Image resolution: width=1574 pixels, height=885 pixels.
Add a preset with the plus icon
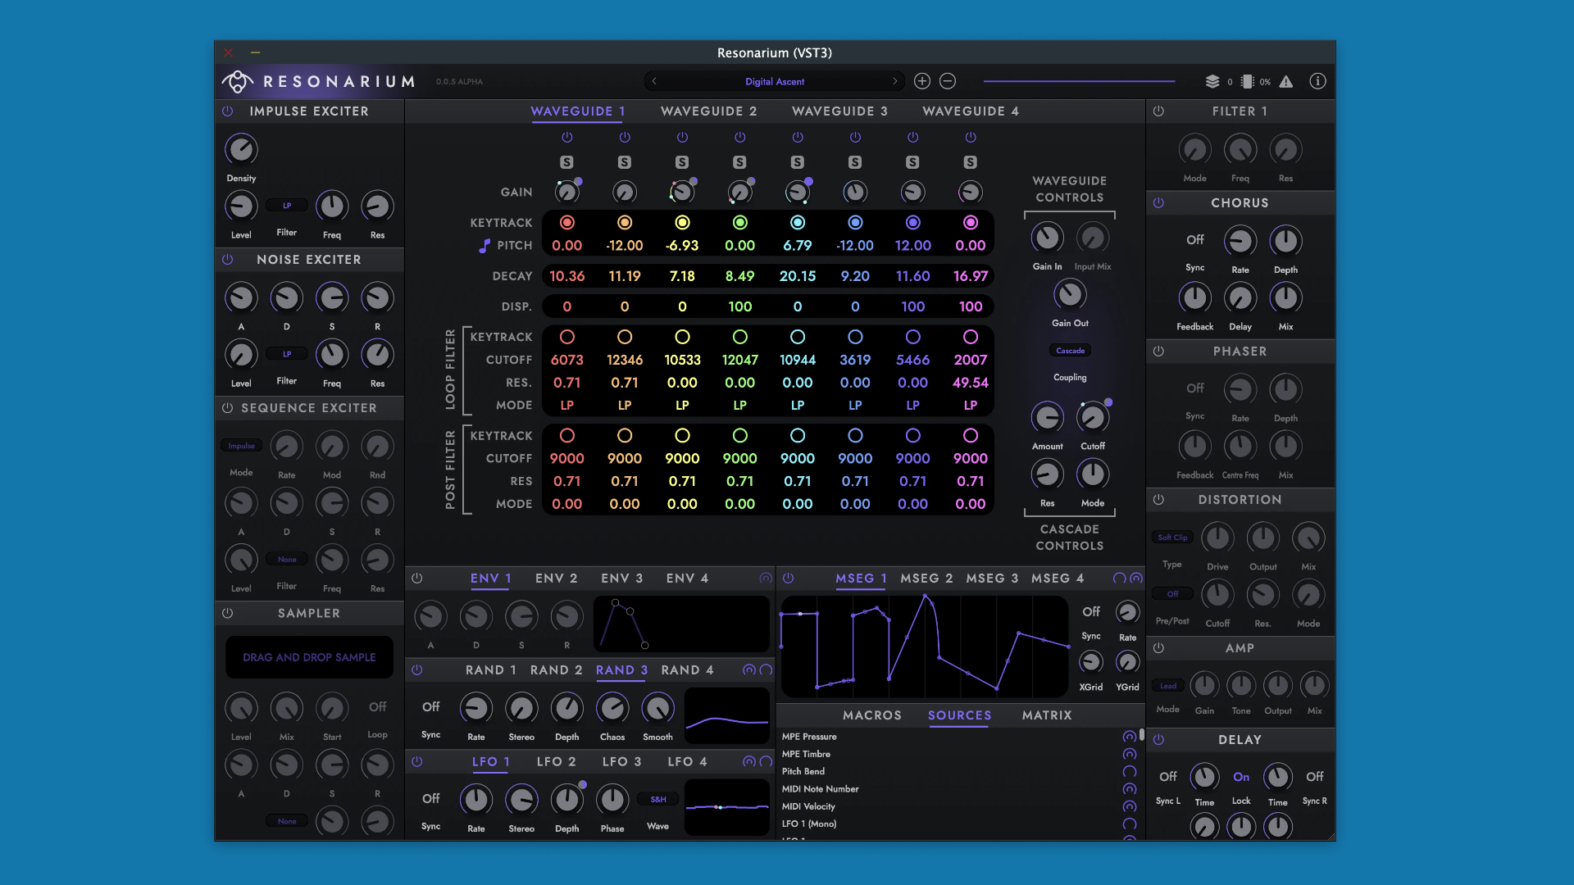coord(922,81)
